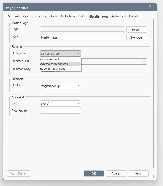
Task: Expand the Master Page Type dropdown
Action: click(x=82, y=37)
